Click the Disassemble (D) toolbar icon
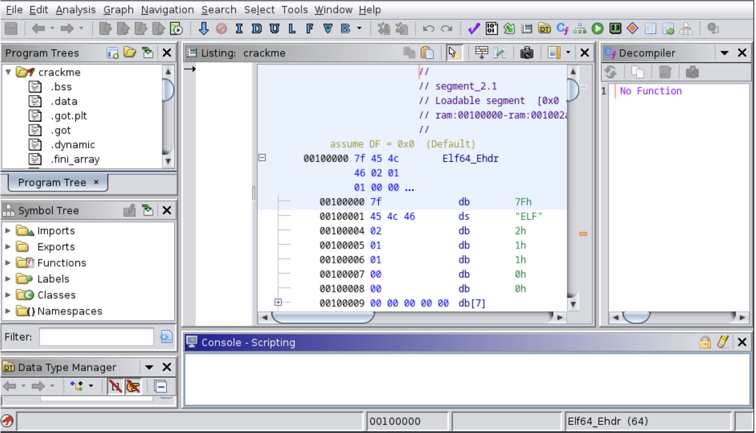 coord(257,29)
